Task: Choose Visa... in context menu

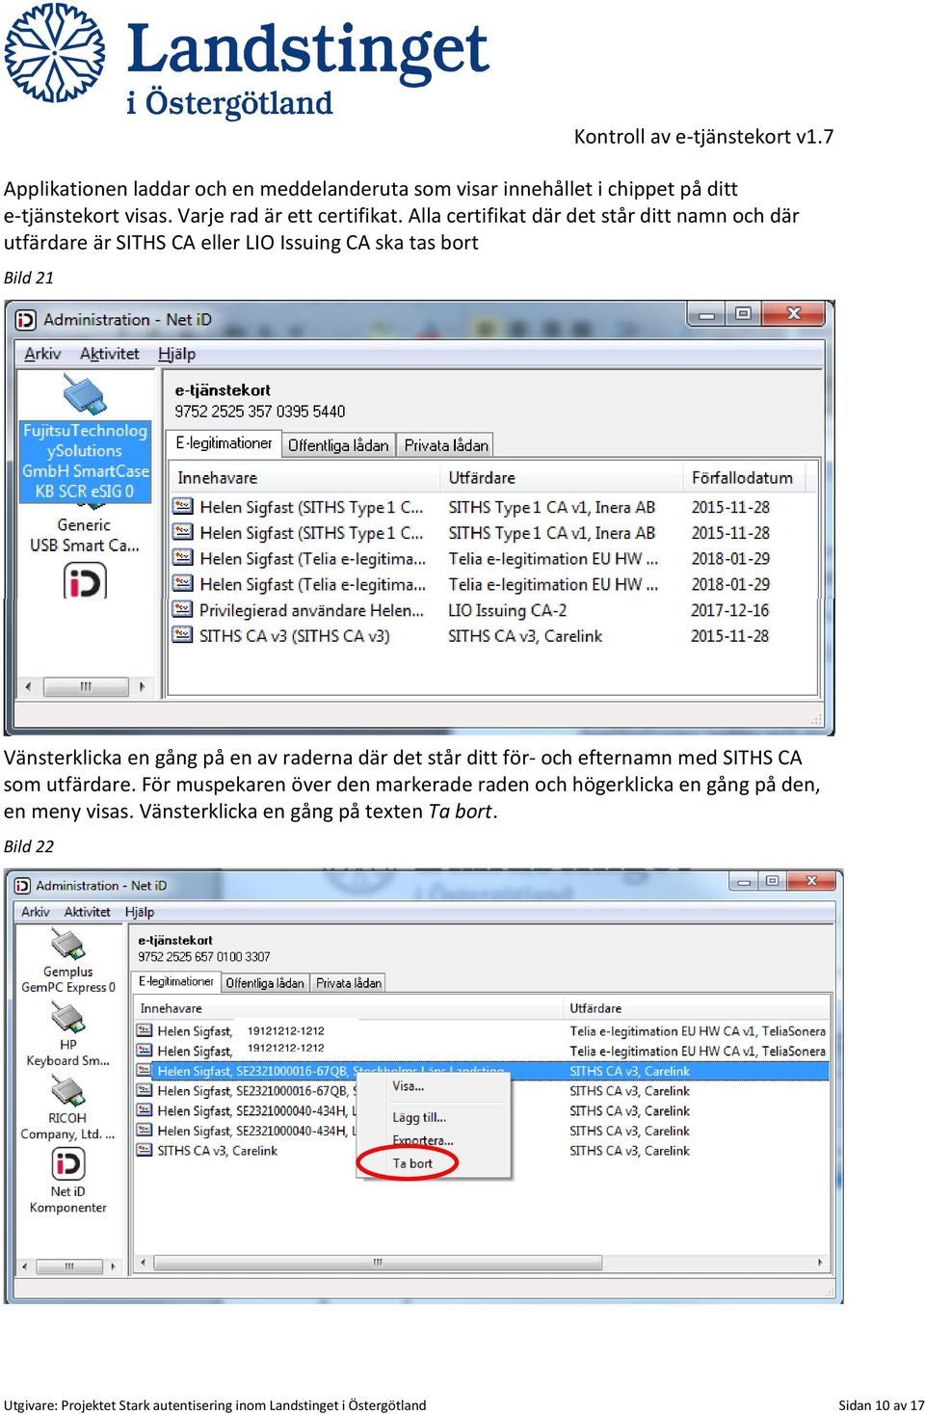Action: click(409, 1086)
